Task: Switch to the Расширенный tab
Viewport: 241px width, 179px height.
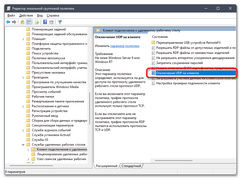Action: pos(106,166)
